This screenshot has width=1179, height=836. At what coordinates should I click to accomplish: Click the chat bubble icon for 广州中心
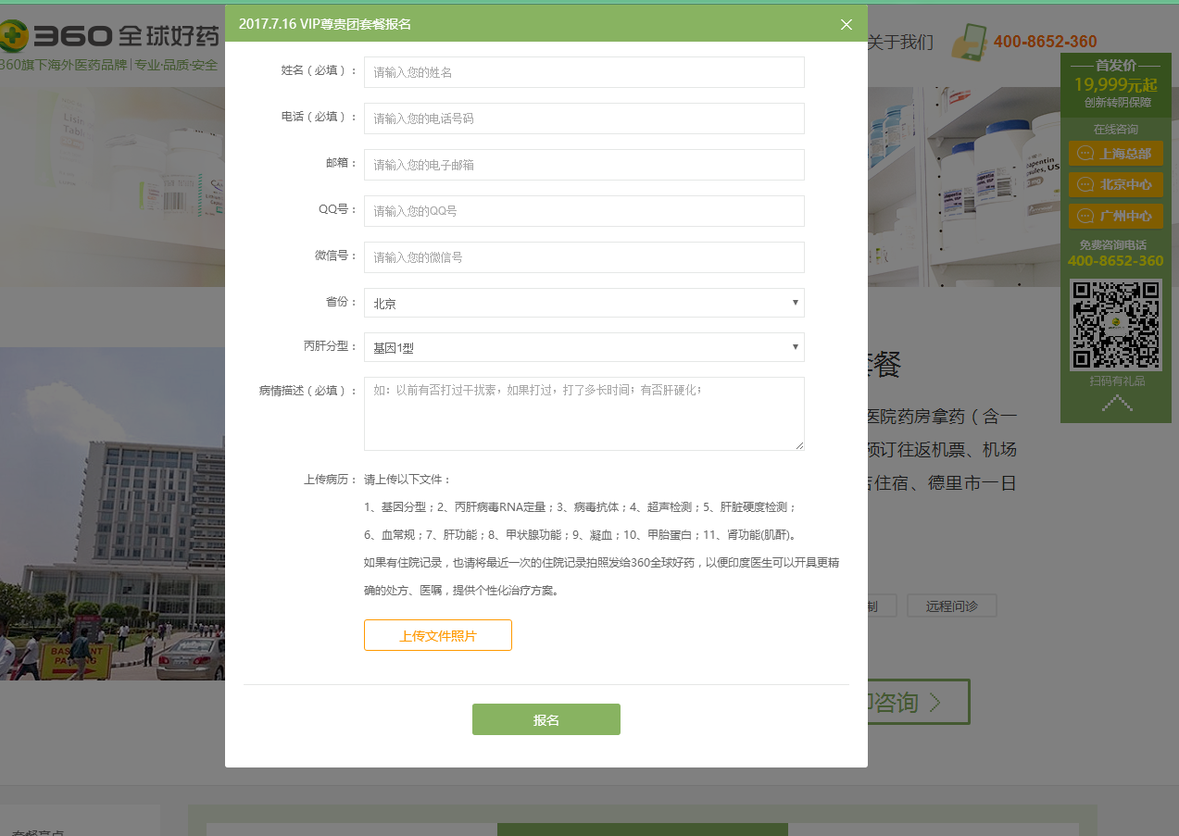click(x=1085, y=216)
